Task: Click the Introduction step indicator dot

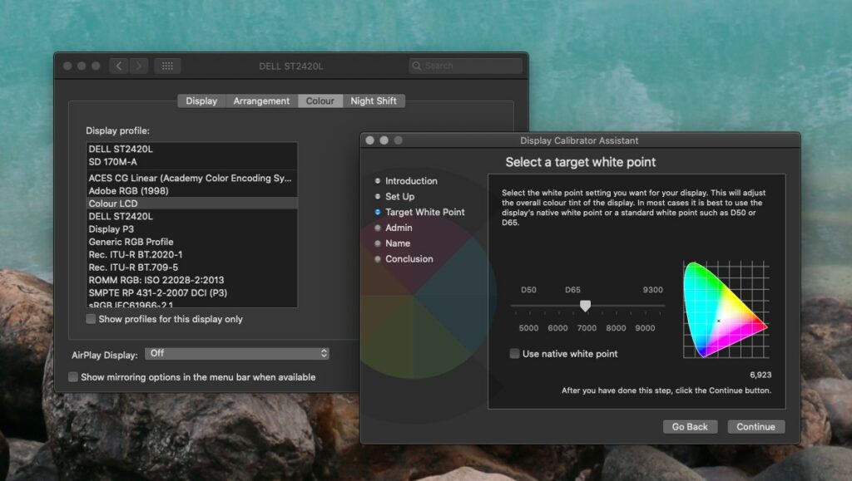Action: click(379, 180)
